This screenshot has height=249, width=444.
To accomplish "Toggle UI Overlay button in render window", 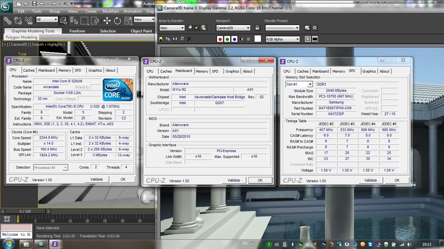I will click(307, 39).
